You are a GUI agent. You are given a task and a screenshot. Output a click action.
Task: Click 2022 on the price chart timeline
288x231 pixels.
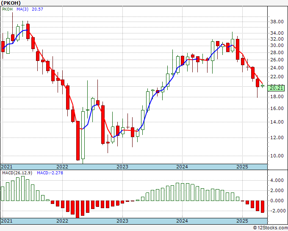pyautogui.click(x=62, y=167)
